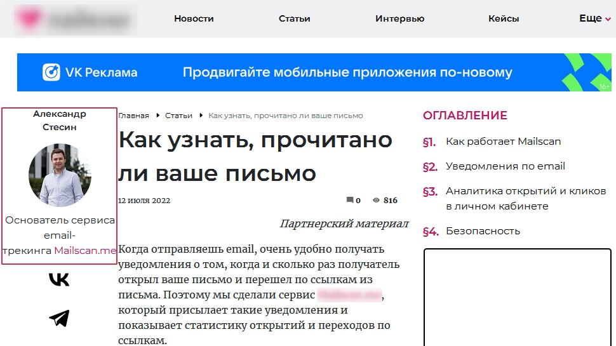This screenshot has height=346, width=616.
Task: Select Кейсы in the top navigation
Action: (x=504, y=18)
